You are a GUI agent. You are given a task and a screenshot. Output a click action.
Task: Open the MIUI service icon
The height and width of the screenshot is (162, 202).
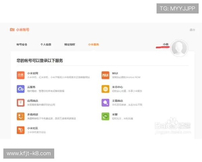(x=105, y=75)
